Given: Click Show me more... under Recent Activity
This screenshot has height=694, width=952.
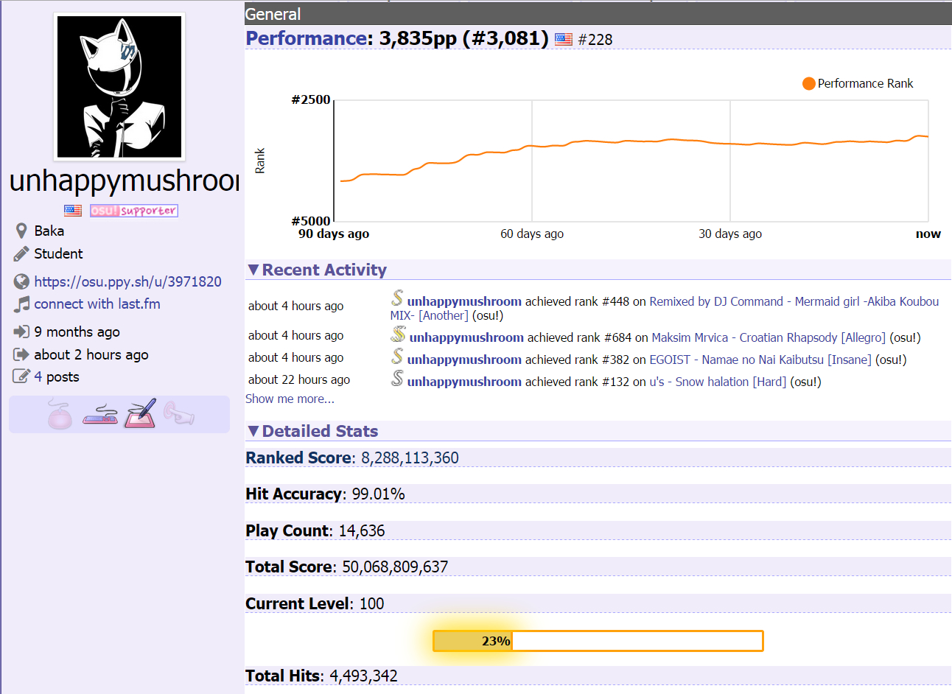Looking at the screenshot, I should click(x=290, y=399).
